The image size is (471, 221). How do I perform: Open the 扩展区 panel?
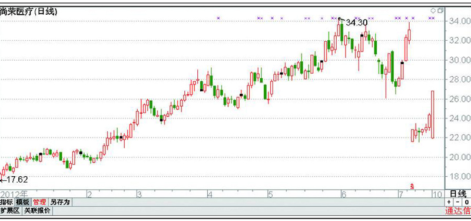click(10, 211)
